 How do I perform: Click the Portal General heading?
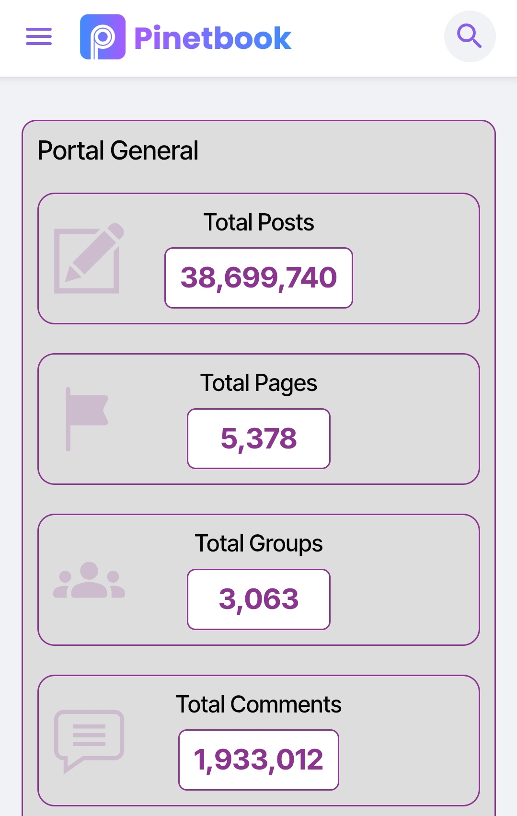118,150
